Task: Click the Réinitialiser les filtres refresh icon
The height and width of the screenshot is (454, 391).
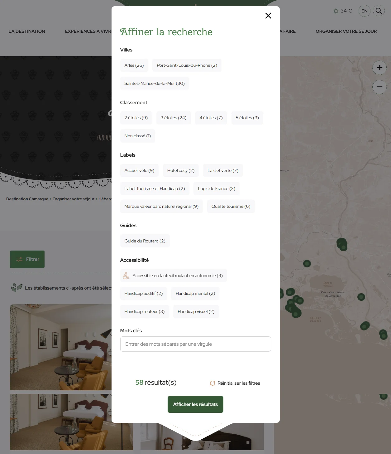Action: click(212, 383)
